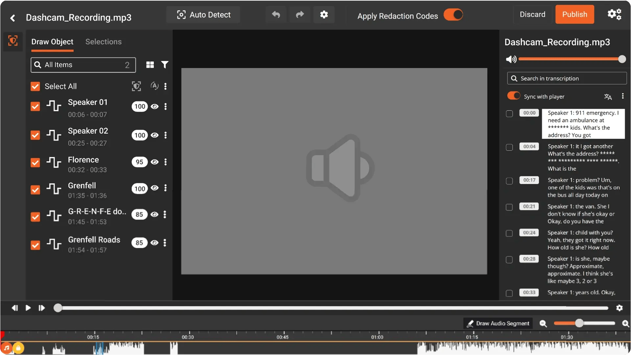Uncheck the Speaker 01 item

[35, 107]
